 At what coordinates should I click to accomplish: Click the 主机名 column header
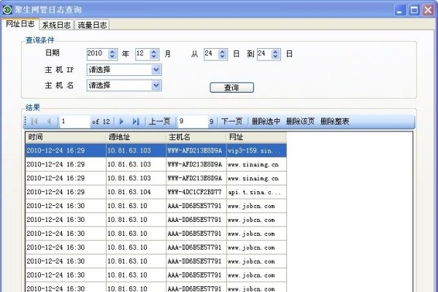[x=196, y=137]
